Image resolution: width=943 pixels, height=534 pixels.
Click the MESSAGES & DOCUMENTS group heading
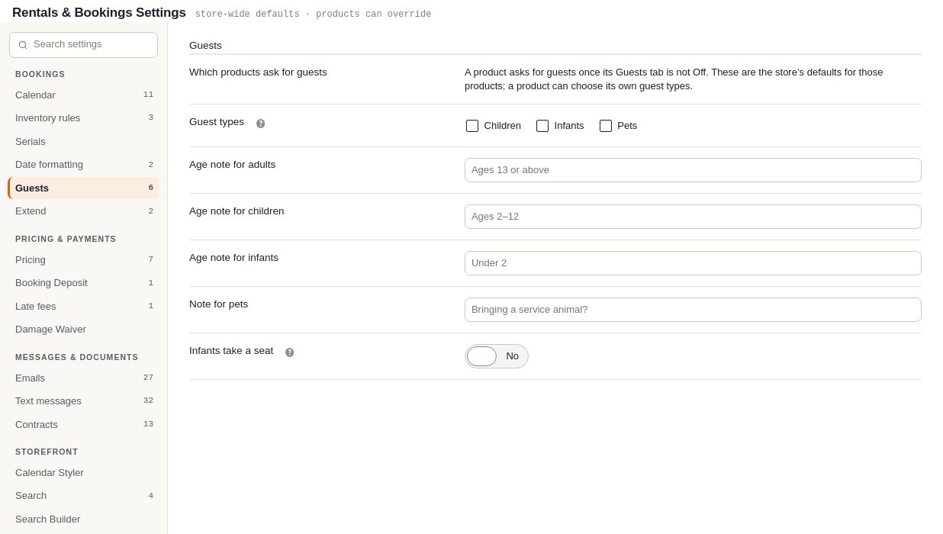click(x=77, y=358)
